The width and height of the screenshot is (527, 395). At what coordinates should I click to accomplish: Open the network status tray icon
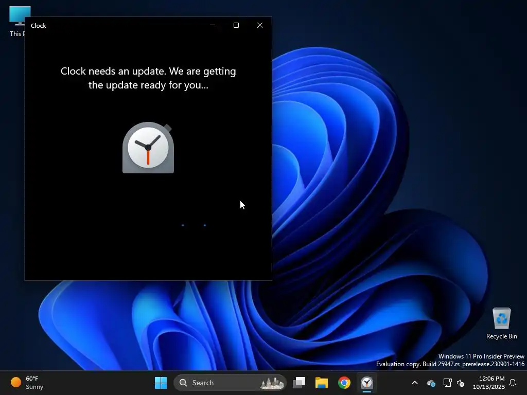447,383
